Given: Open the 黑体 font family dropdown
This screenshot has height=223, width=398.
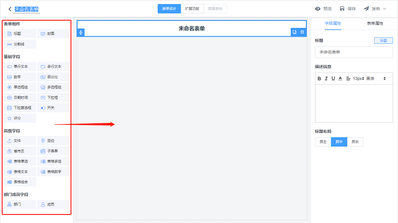Looking at the screenshot, I should [x=376, y=78].
